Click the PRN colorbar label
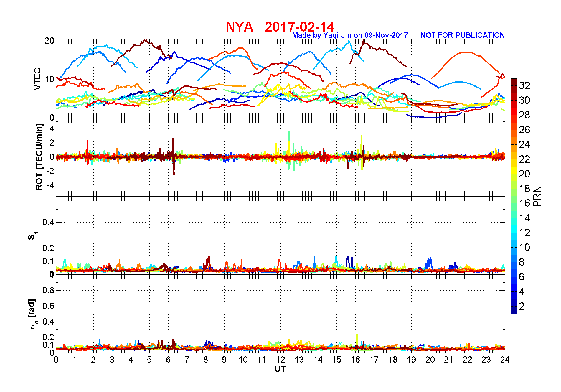The height and width of the screenshot is (392, 561). click(x=537, y=196)
